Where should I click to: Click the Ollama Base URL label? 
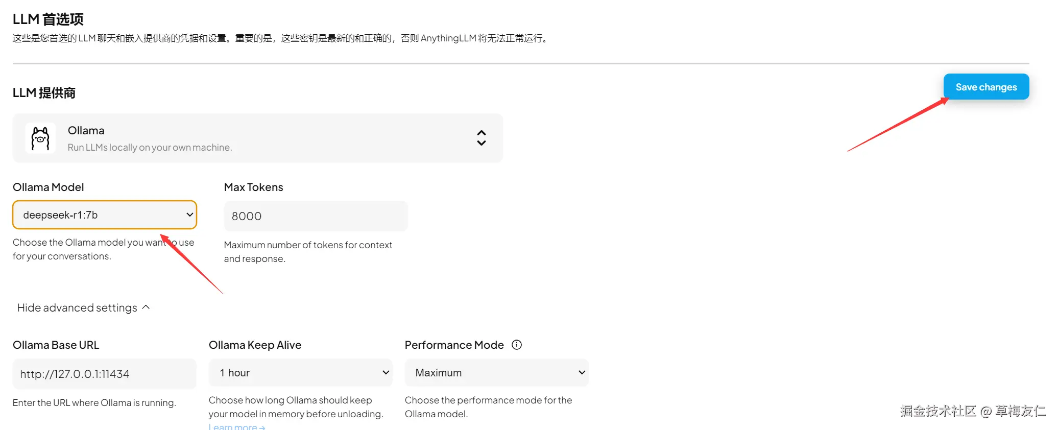point(56,345)
